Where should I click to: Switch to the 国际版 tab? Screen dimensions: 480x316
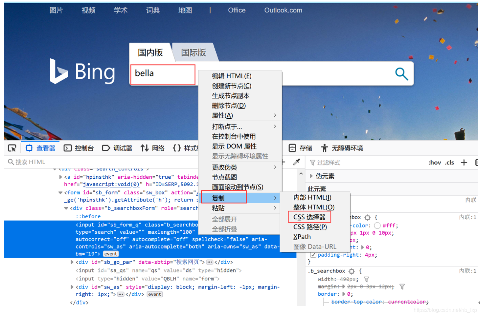[x=194, y=52]
